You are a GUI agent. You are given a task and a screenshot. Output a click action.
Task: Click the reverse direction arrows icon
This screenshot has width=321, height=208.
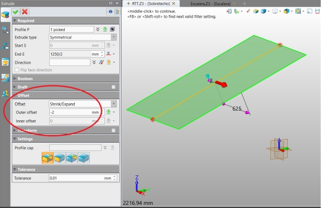pos(101,62)
